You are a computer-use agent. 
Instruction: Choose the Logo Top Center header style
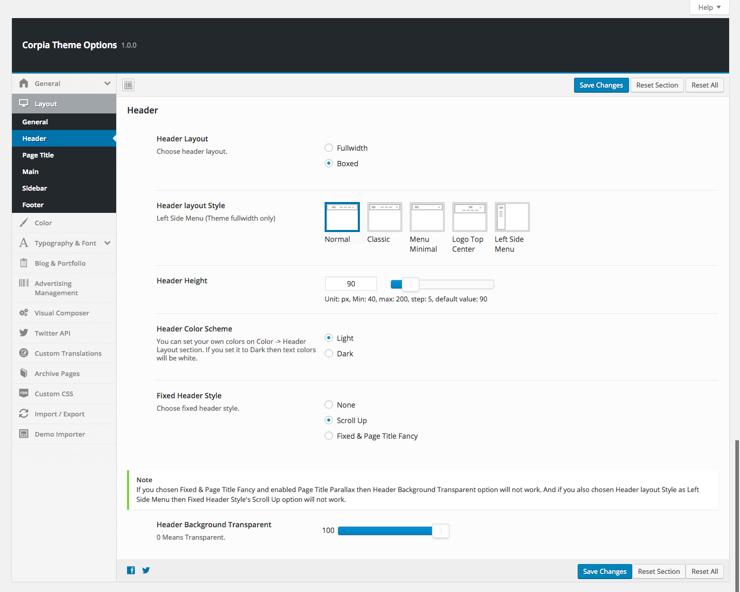(469, 216)
